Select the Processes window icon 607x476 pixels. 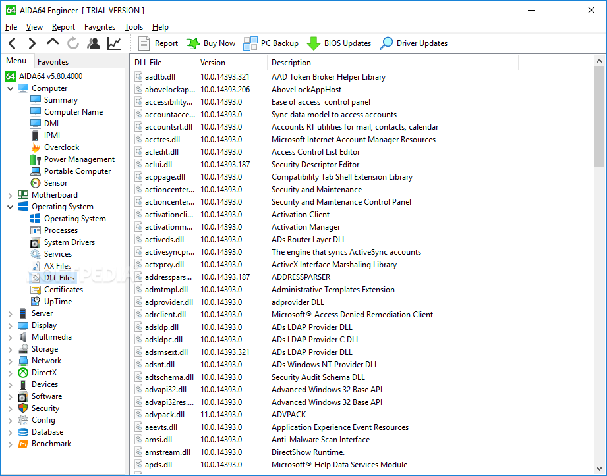click(35, 230)
